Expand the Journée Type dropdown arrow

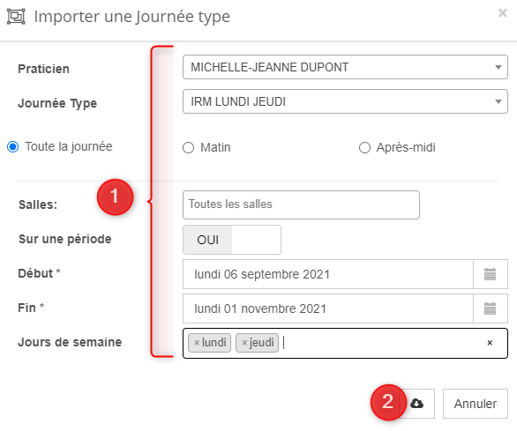pyautogui.click(x=498, y=101)
